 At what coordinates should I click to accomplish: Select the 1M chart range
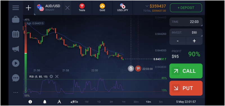coord(87,102)
